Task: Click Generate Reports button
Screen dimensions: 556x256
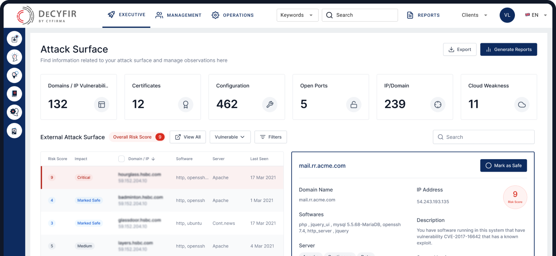Action: pos(509,50)
